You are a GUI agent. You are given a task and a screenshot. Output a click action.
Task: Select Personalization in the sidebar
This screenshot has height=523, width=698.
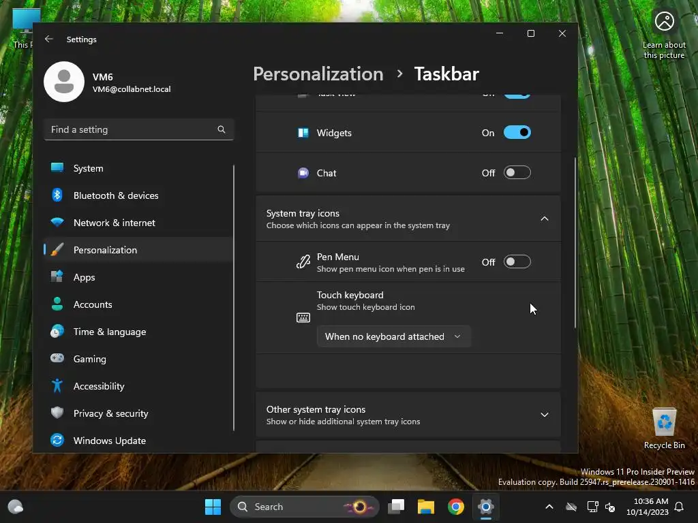coord(138,250)
